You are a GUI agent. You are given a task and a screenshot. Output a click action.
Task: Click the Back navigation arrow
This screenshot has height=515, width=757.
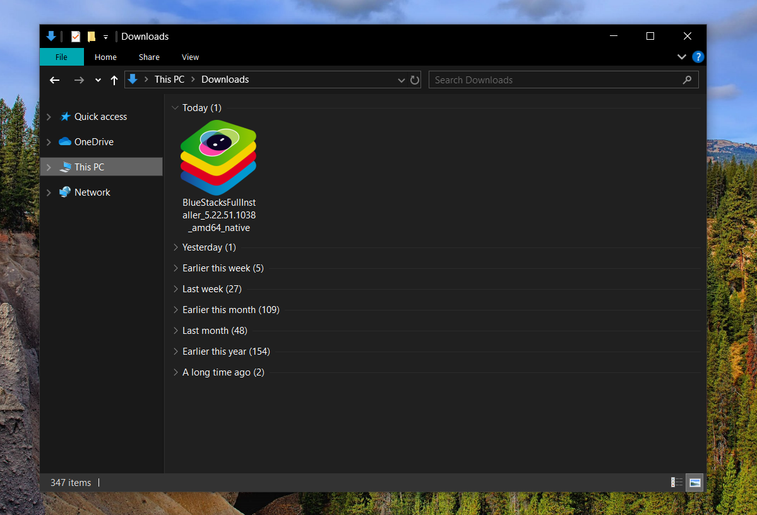55,80
